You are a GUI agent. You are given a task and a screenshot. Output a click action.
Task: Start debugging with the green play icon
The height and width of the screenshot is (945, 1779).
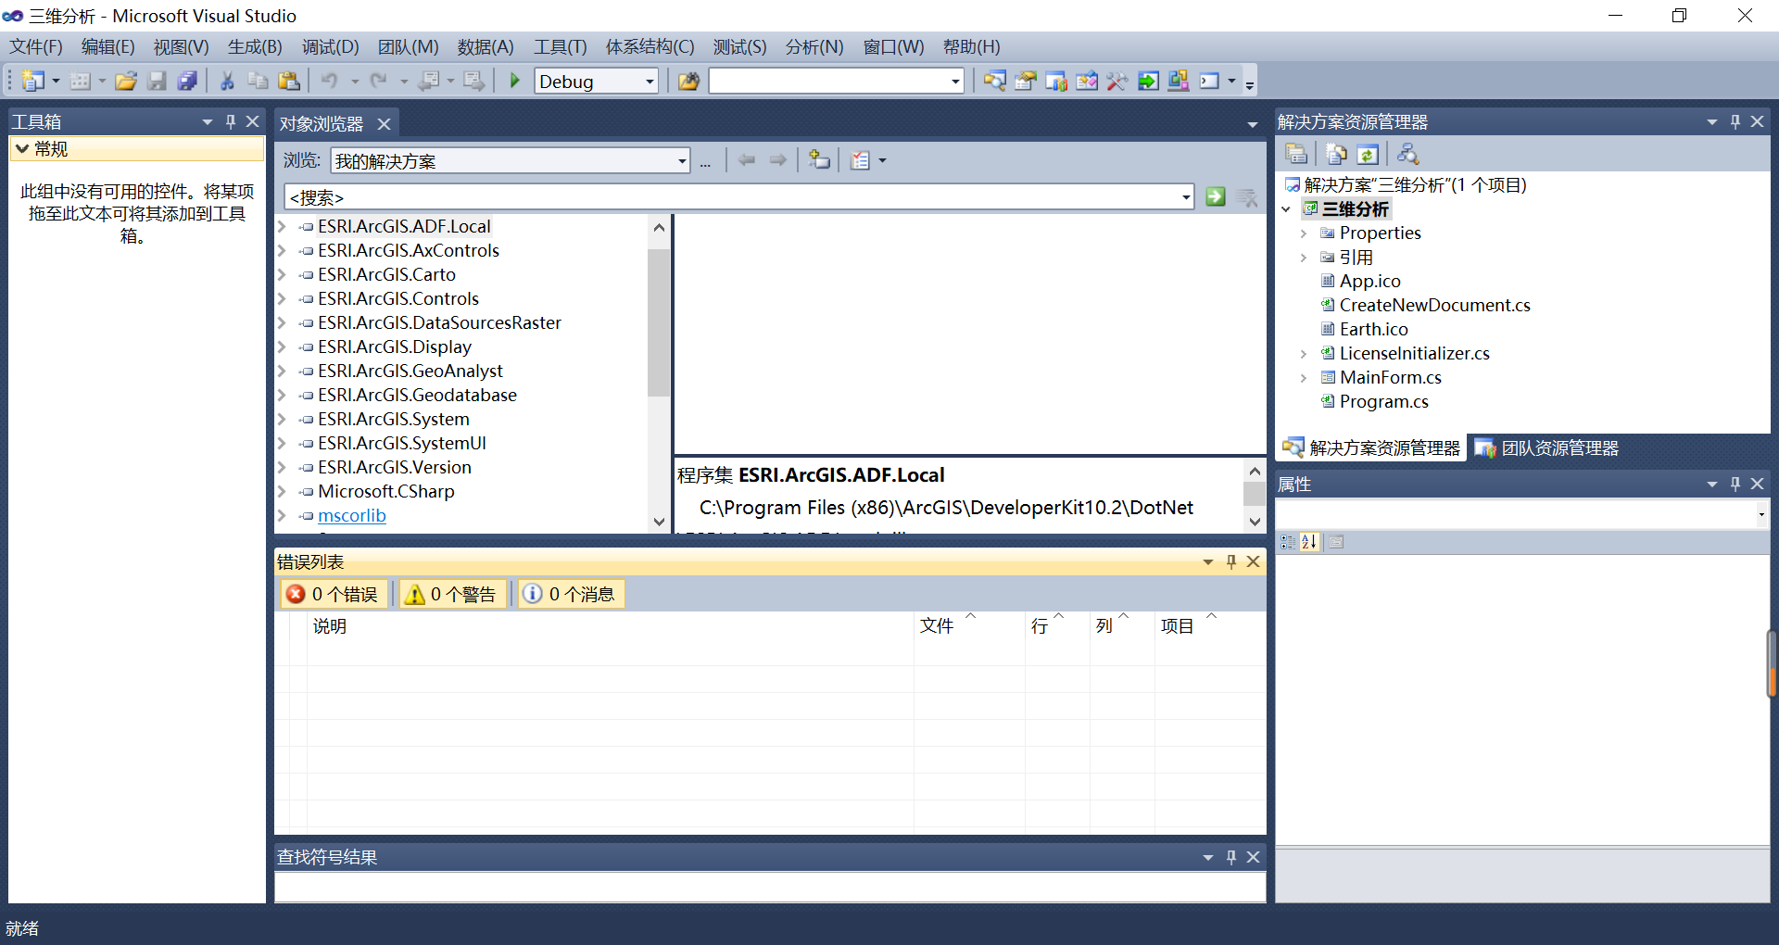[515, 82]
